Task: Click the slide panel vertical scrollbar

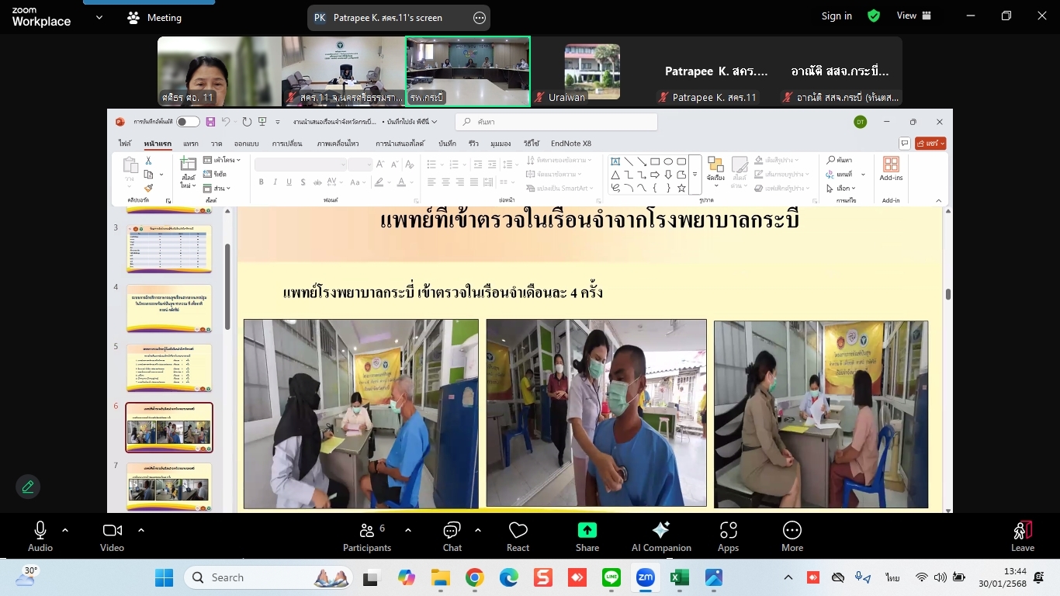Action: click(x=227, y=286)
